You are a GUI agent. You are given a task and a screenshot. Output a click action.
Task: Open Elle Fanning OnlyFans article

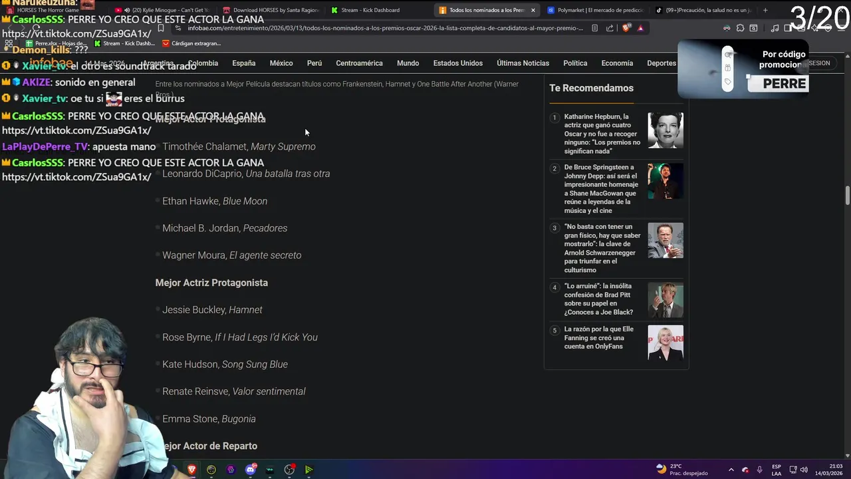click(x=599, y=338)
